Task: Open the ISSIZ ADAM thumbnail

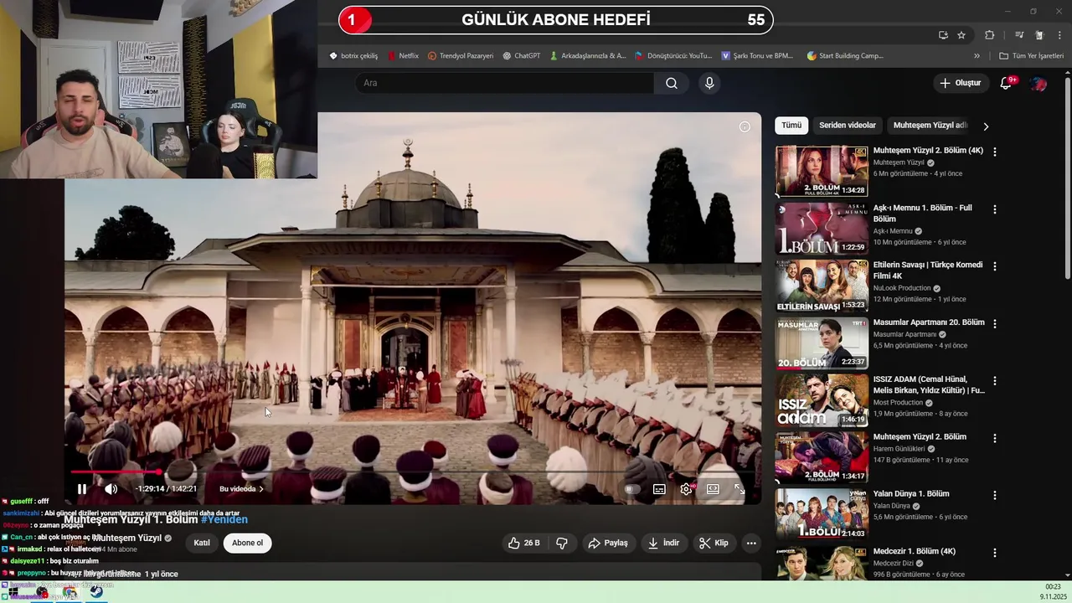Action: coord(822,400)
